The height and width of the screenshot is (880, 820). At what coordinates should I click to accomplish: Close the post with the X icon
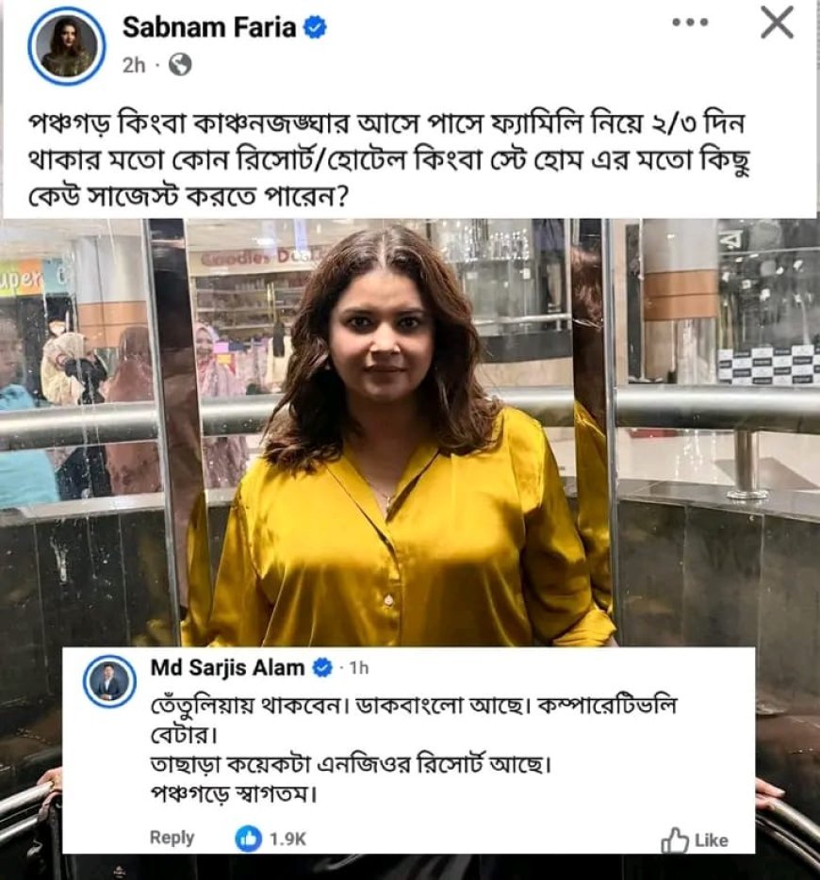[778, 23]
